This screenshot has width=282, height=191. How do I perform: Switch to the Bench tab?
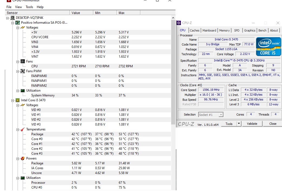pos(262,30)
